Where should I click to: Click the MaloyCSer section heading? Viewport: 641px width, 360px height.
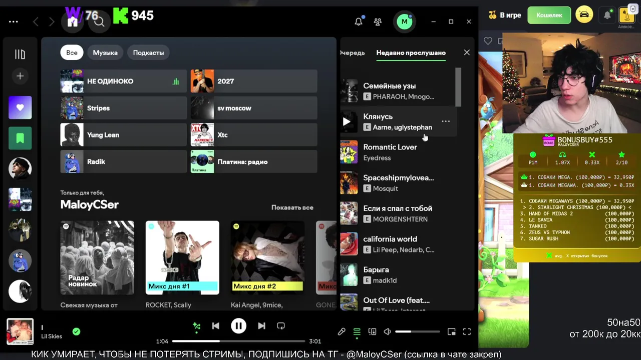(90, 204)
